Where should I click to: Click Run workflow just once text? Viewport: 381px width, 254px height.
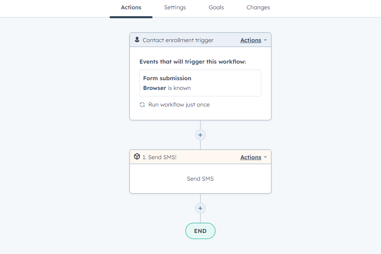pyautogui.click(x=179, y=105)
